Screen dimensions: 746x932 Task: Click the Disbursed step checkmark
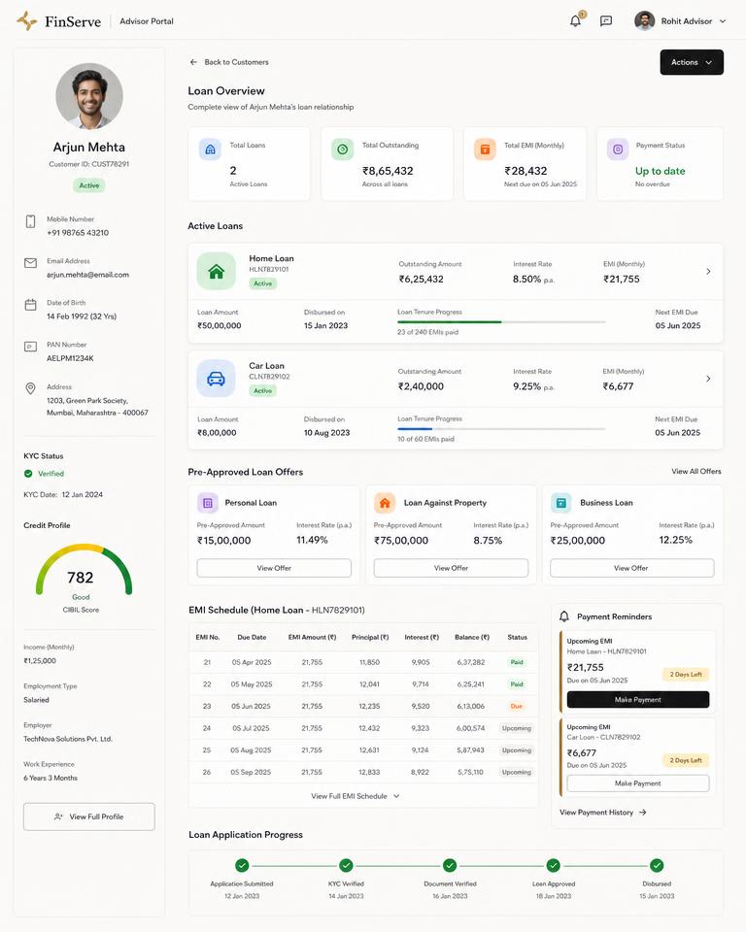click(657, 865)
